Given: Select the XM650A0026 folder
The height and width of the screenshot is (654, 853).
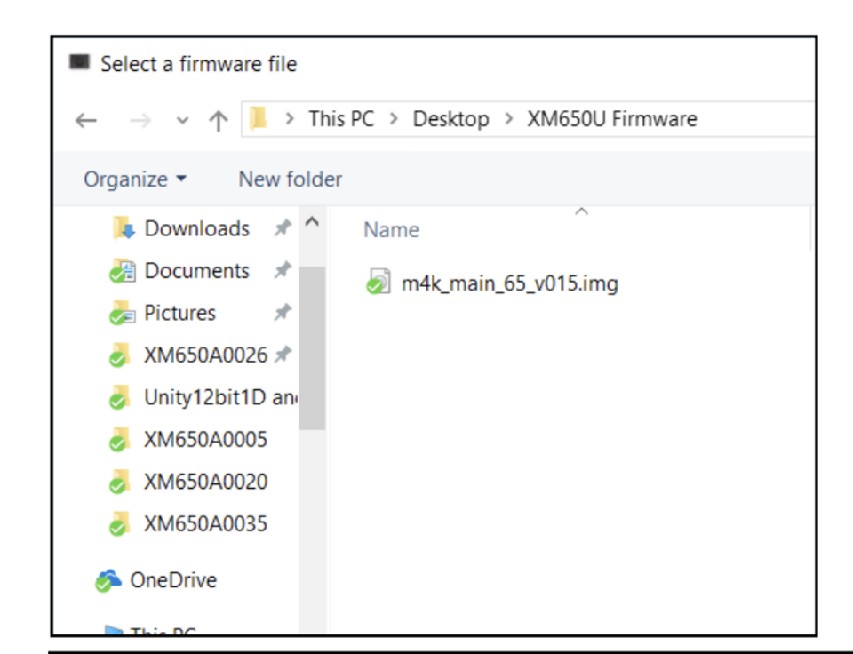Looking at the screenshot, I should [x=204, y=355].
